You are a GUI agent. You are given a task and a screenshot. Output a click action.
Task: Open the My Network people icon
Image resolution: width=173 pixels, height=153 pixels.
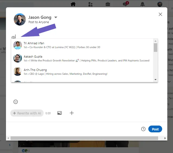(x=90, y=4)
